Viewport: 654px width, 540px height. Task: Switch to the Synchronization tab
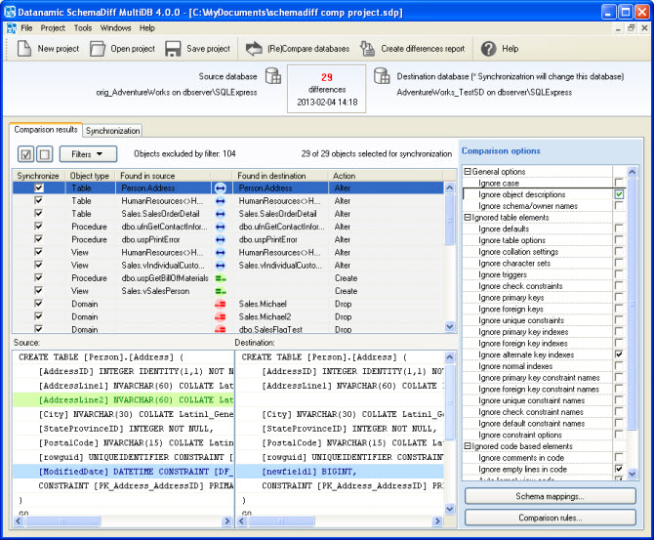(112, 131)
